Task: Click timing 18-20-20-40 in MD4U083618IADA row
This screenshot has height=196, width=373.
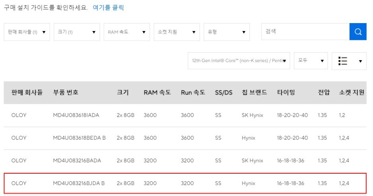Action: [293, 115]
